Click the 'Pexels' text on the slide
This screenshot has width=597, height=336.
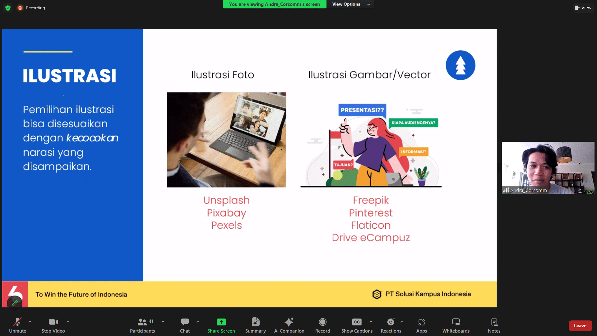[226, 225]
